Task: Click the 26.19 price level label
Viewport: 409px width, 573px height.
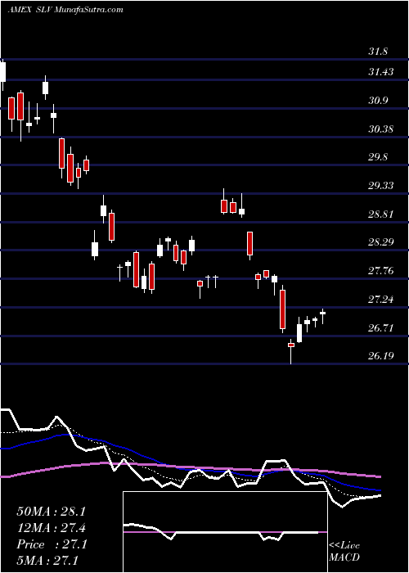Action: point(381,355)
